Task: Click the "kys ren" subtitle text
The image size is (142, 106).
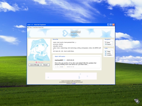Action: point(74,35)
